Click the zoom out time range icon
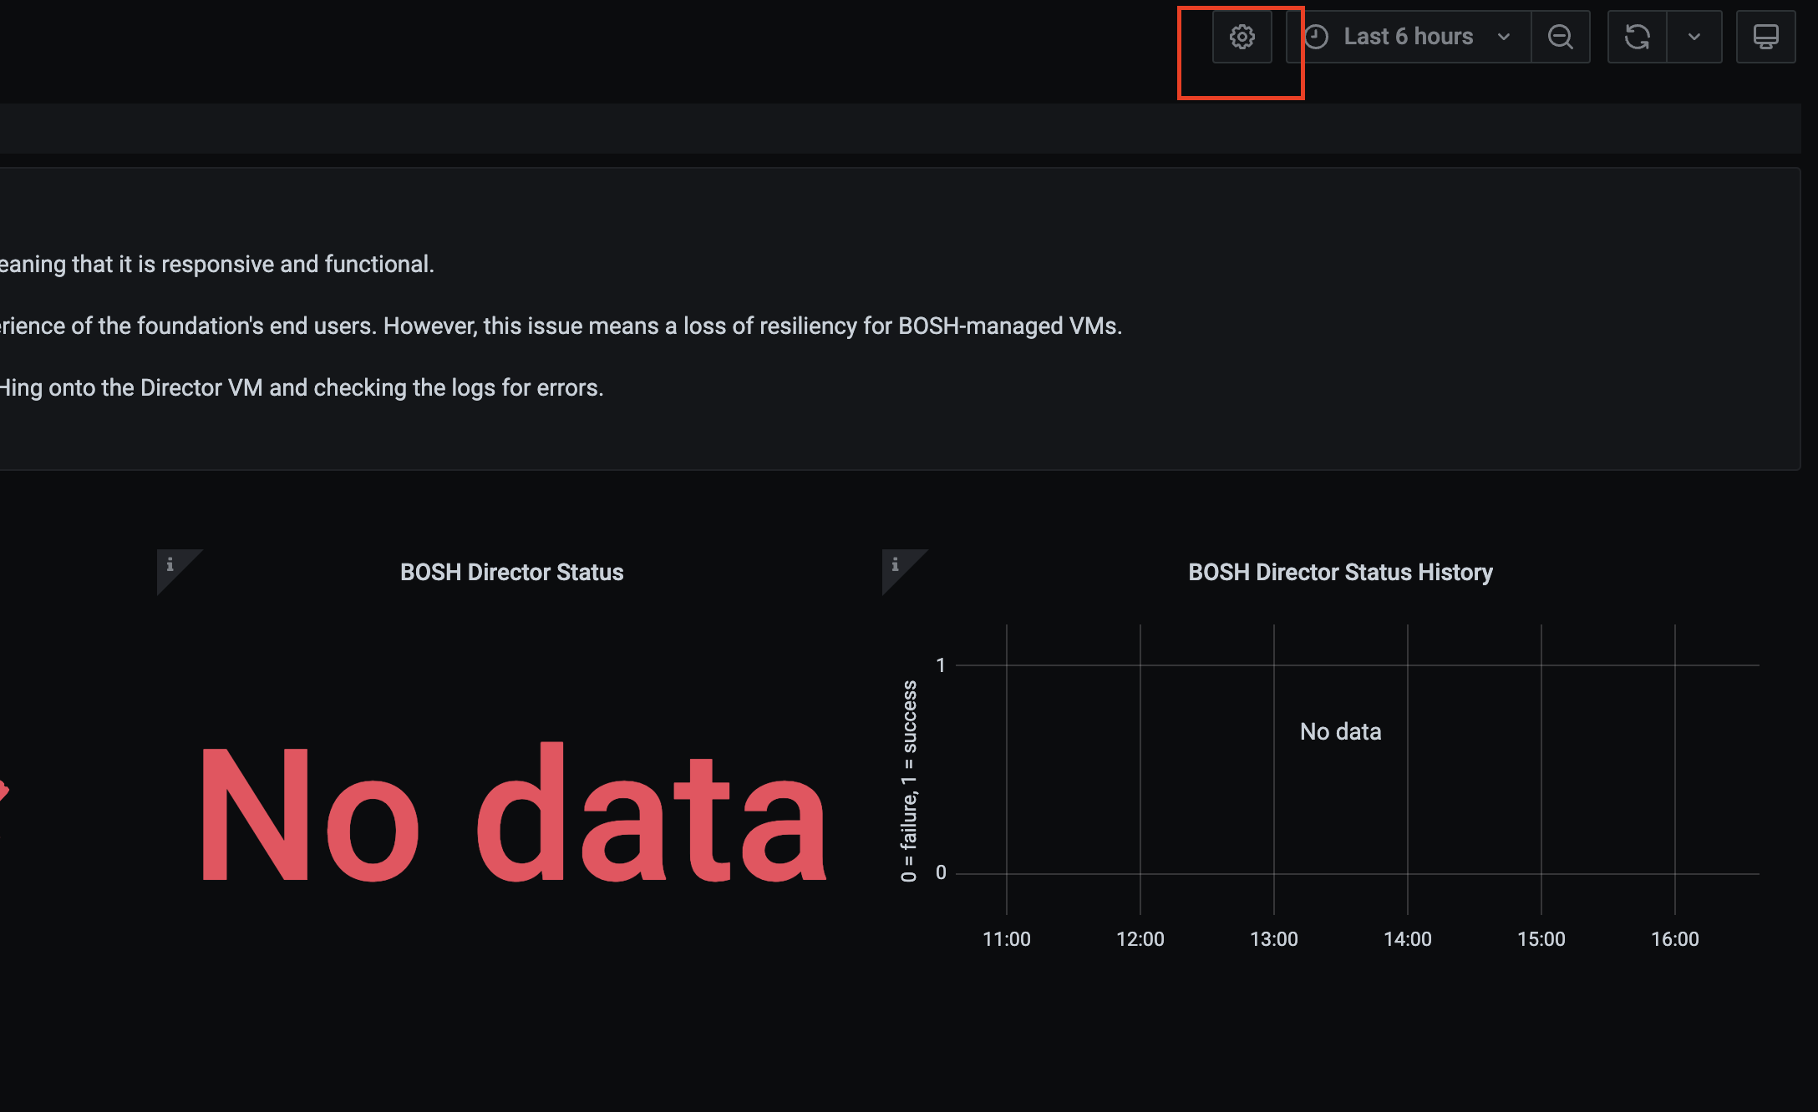The image size is (1818, 1112). click(x=1560, y=37)
